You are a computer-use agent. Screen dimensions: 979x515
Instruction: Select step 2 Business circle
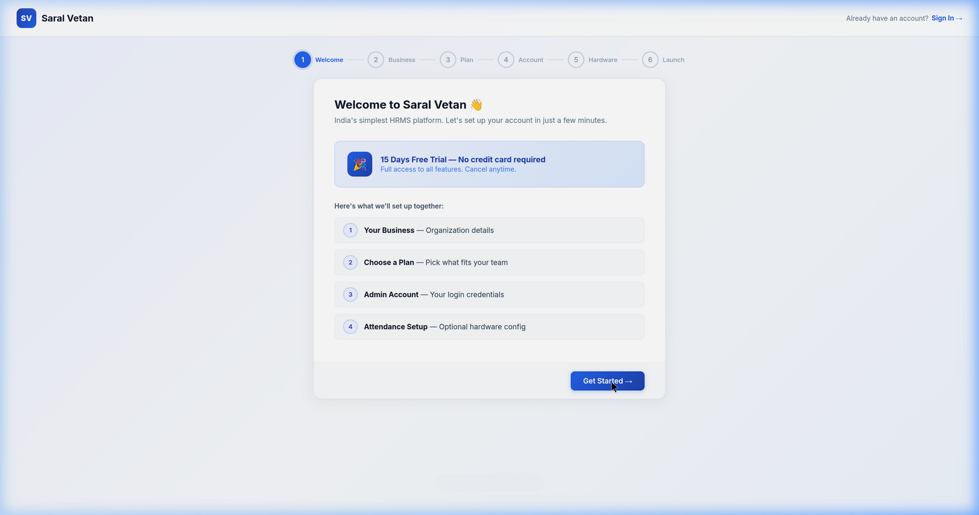[x=376, y=60]
